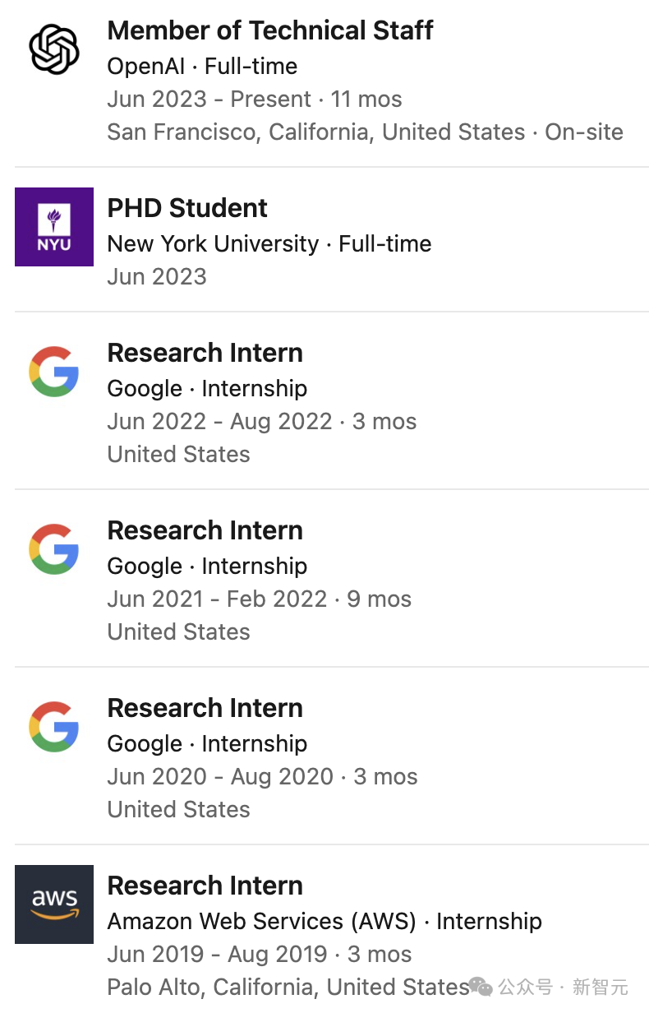
Task: Click the NYU university logo
Action: point(54,227)
